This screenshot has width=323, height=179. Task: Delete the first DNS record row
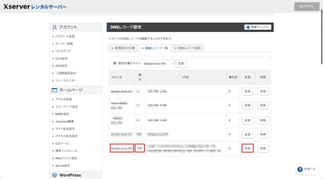point(263,91)
